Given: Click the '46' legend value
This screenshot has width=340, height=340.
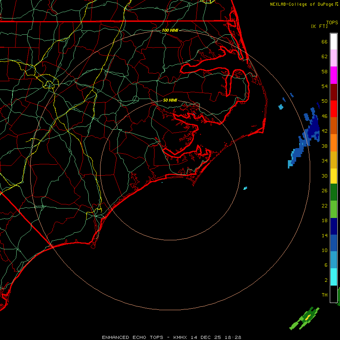Looking at the screenshot, I should pyautogui.click(x=325, y=116).
